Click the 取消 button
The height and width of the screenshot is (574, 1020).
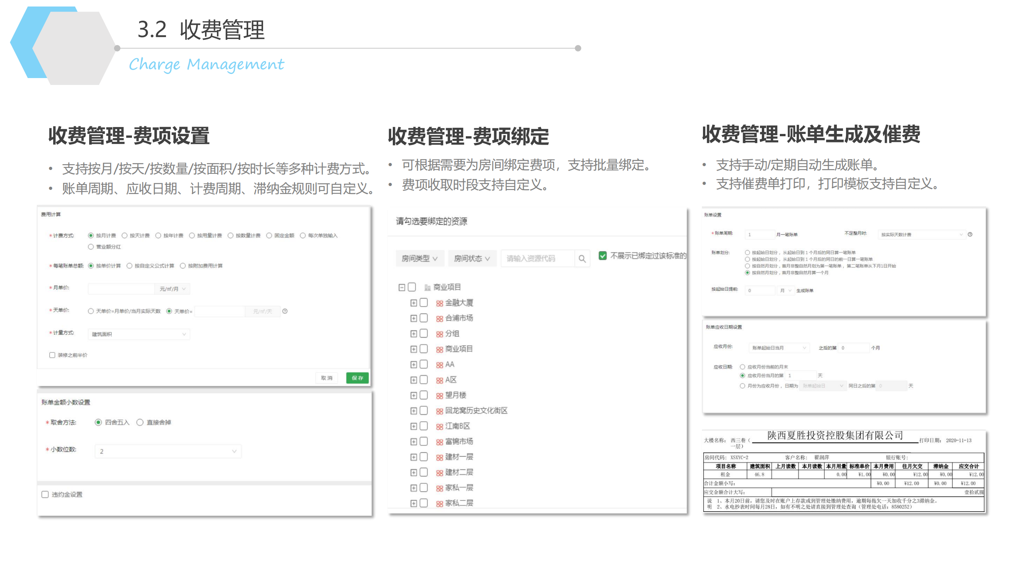point(326,378)
